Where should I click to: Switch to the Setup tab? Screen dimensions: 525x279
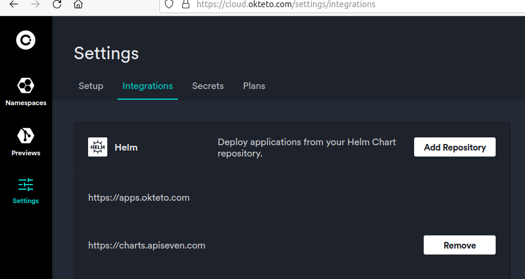pos(91,86)
